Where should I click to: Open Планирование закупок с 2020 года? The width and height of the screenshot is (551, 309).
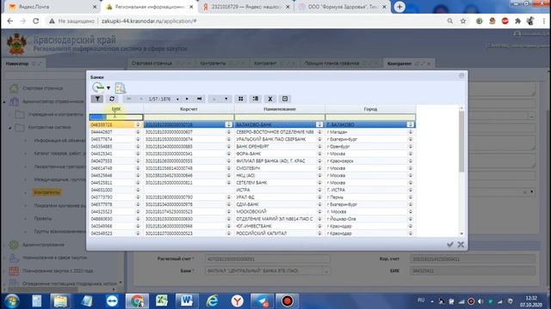point(58,271)
